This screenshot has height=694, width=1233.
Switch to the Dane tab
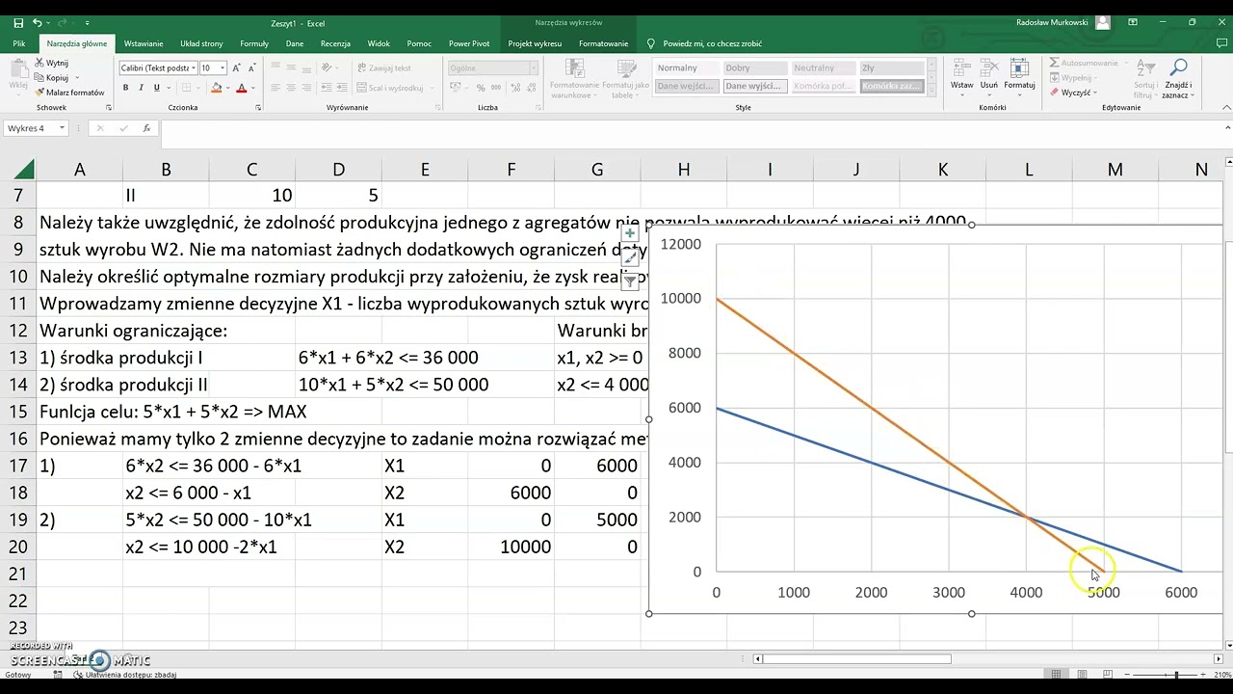coord(295,43)
